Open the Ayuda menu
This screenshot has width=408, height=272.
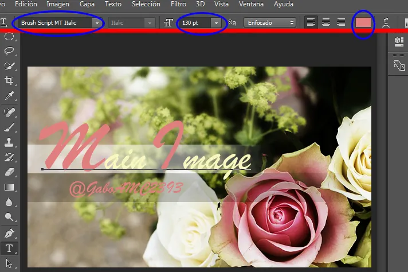pyautogui.click(x=283, y=4)
